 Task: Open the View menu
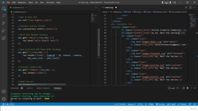point(31,2)
